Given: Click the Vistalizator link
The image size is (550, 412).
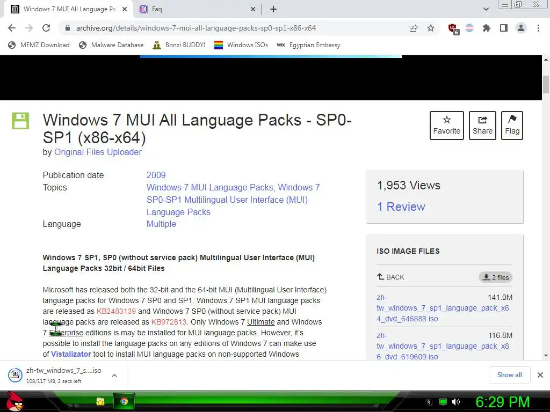Looking at the screenshot, I should [71, 354].
